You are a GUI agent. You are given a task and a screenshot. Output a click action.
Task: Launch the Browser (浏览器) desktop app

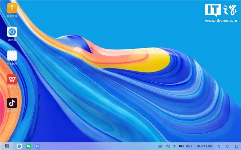pyautogui.click(x=12, y=32)
